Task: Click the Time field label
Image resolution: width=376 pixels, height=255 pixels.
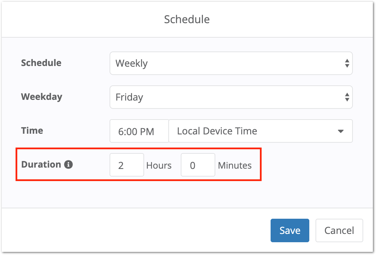Action: (x=32, y=130)
